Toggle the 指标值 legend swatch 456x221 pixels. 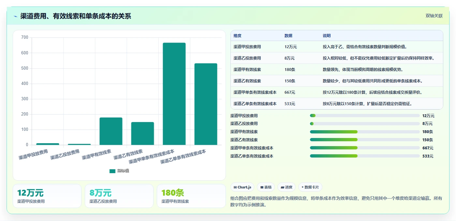(112, 171)
